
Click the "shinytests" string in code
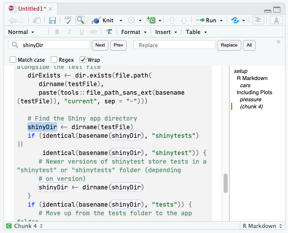click(x=173, y=136)
